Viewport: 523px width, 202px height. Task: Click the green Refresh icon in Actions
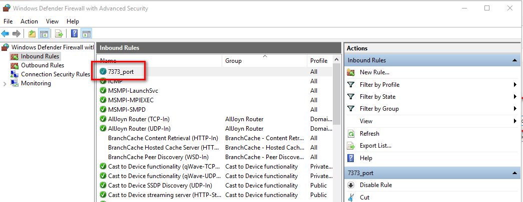(351, 134)
